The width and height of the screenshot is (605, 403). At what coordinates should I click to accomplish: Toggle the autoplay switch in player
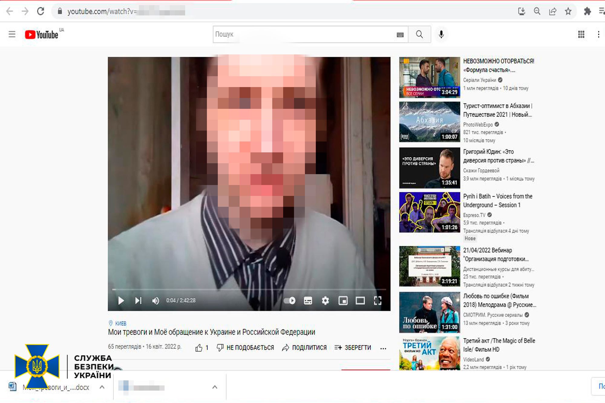290,301
